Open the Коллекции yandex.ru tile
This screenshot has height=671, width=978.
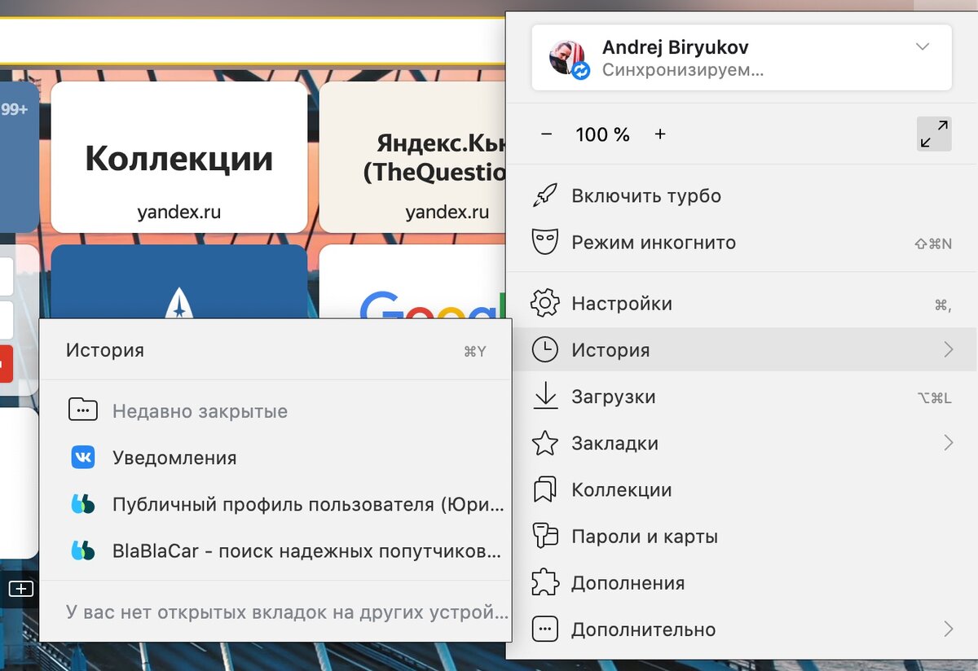point(179,157)
